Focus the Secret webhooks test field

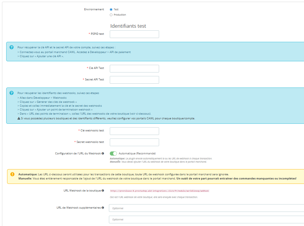click(134, 142)
